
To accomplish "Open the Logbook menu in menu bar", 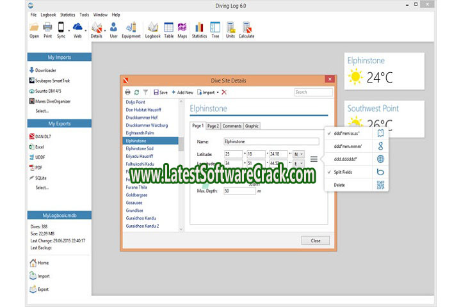I will (x=48, y=14).
